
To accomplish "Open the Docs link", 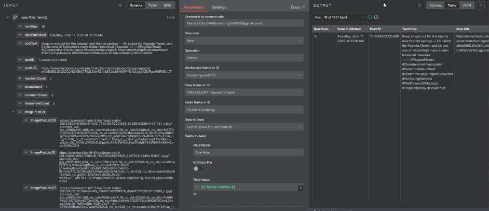I will [297, 7].
